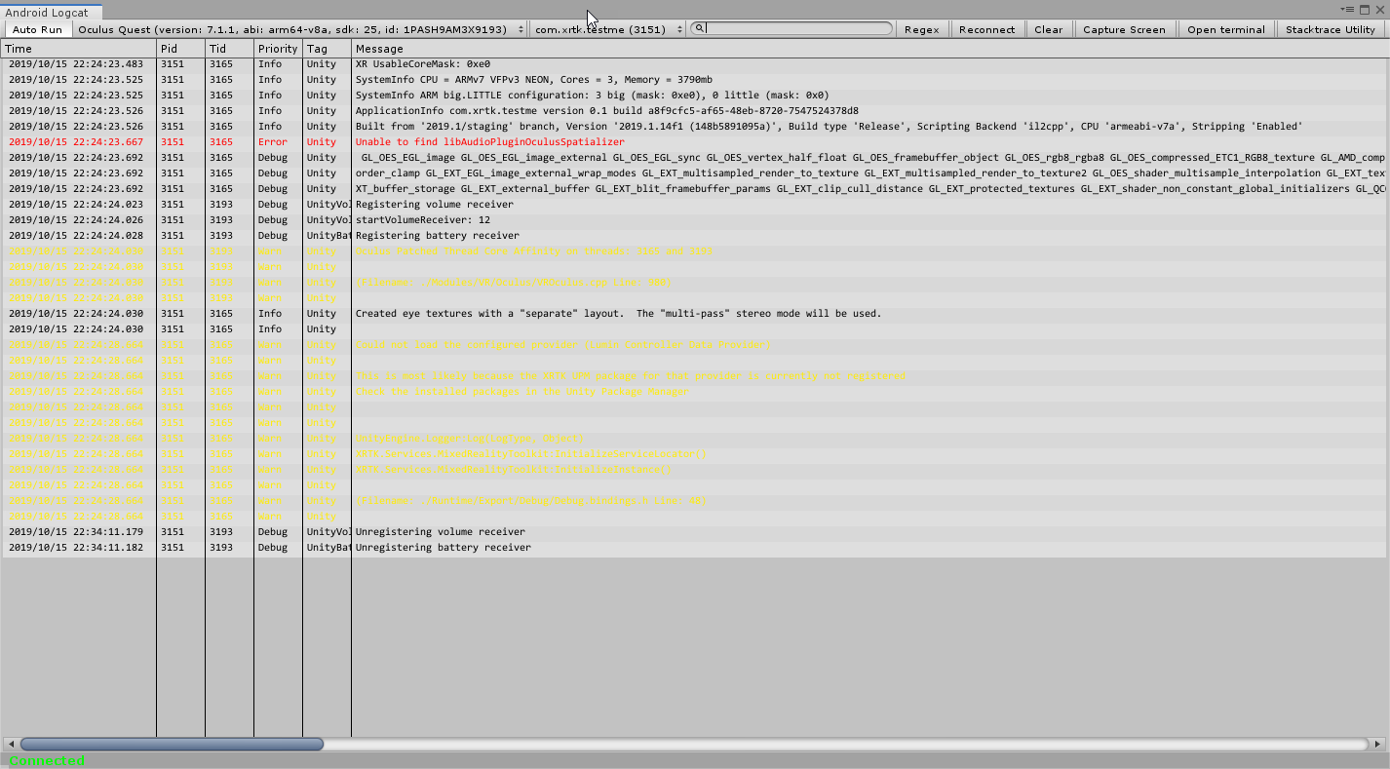This screenshot has height=769, width=1390.
Task: Click the Capture Screen button
Action: pos(1124,29)
